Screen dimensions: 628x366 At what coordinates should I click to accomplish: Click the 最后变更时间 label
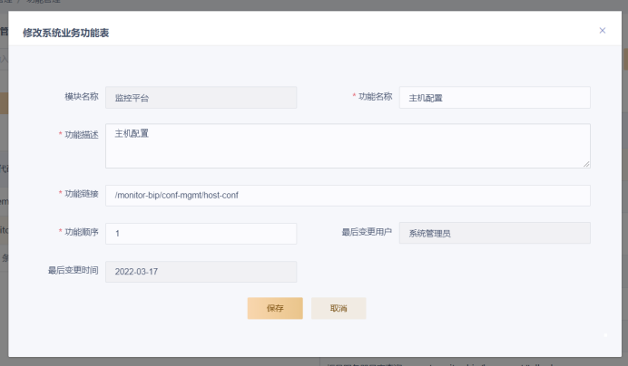click(x=73, y=271)
